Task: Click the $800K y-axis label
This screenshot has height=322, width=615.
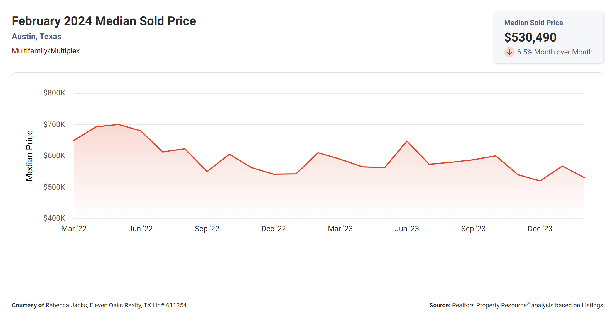Action: 54,93
